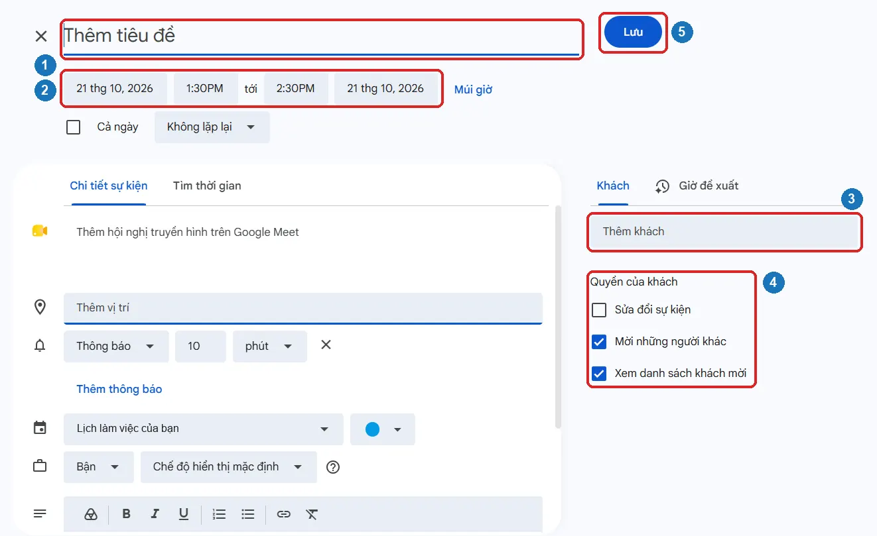The image size is (877, 536).
Task: Uncheck Mời những người khác permission
Action: pyautogui.click(x=599, y=342)
